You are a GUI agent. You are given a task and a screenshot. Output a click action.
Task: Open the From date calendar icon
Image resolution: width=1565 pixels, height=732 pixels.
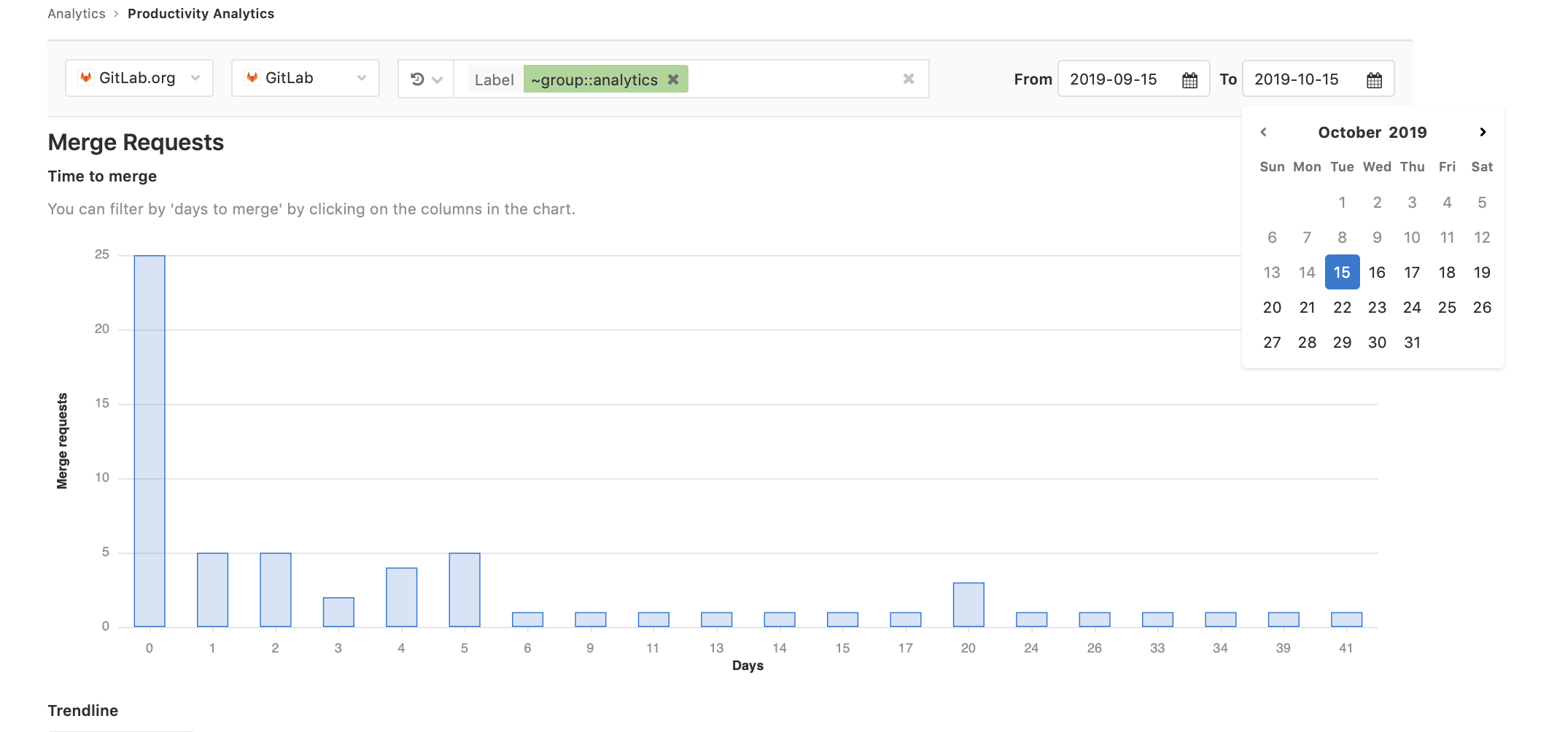click(x=1190, y=79)
